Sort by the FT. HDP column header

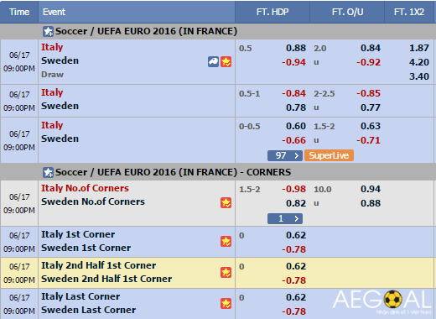click(x=272, y=12)
